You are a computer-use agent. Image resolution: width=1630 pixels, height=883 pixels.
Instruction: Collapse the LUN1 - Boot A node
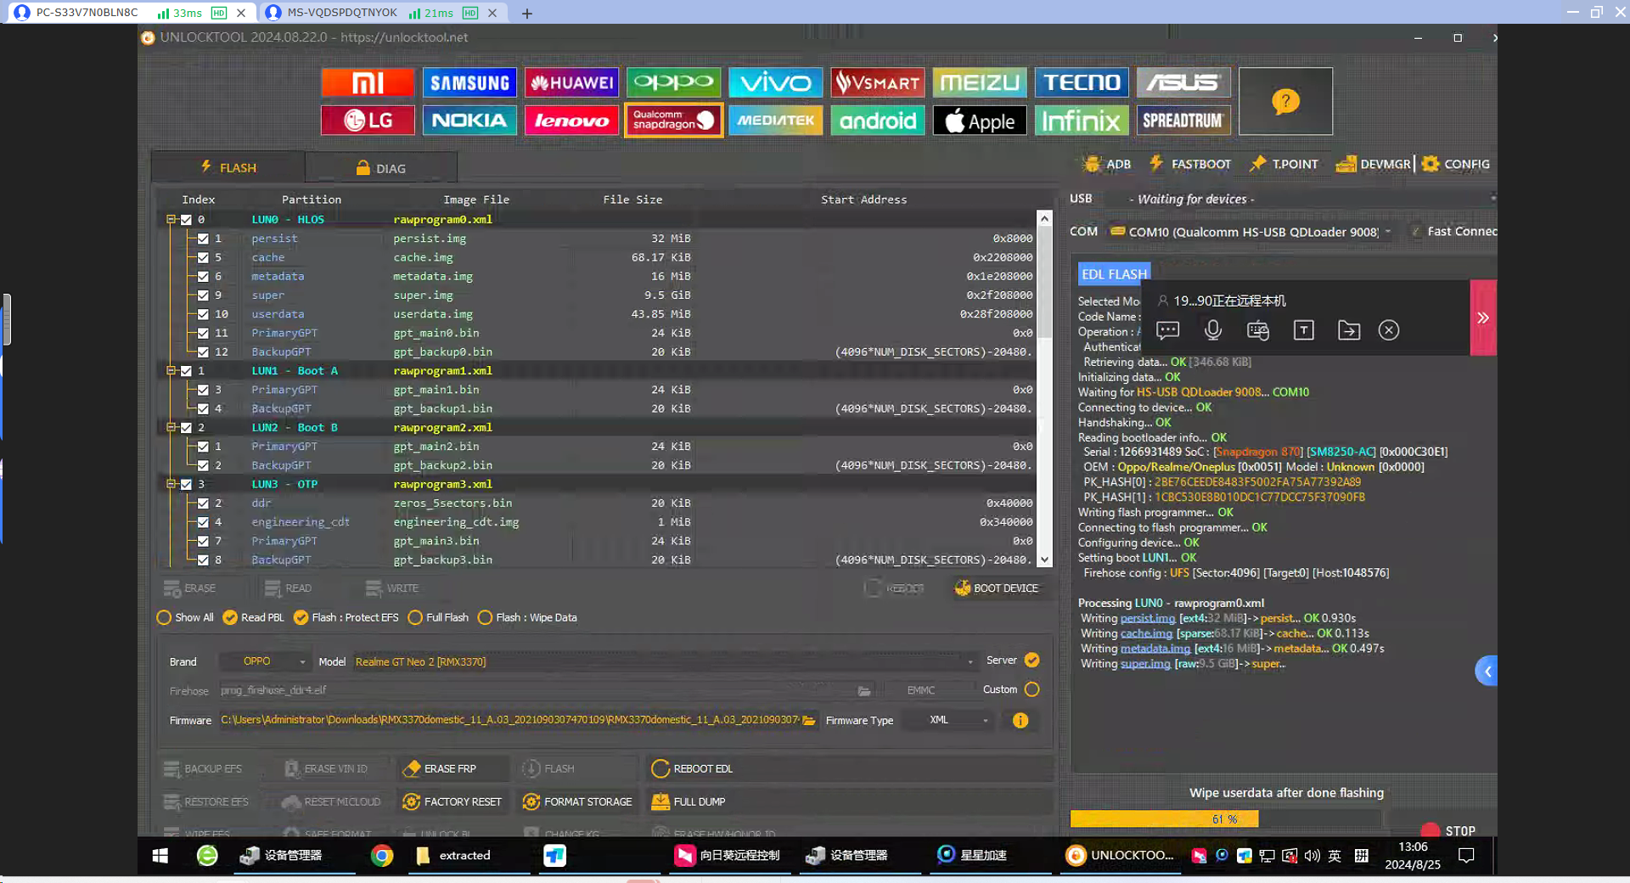pos(171,370)
